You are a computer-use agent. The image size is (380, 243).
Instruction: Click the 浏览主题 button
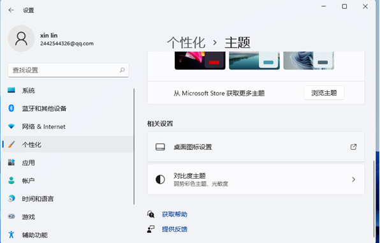coord(324,92)
